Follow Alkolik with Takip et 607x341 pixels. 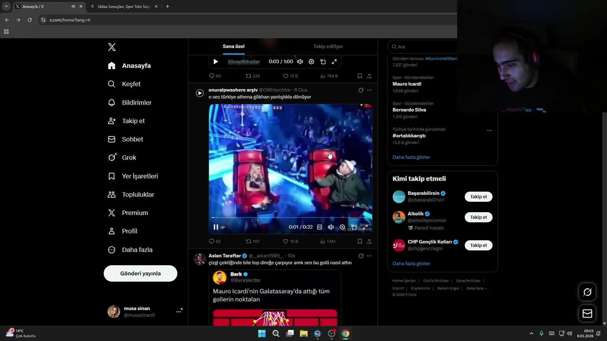[x=478, y=217]
